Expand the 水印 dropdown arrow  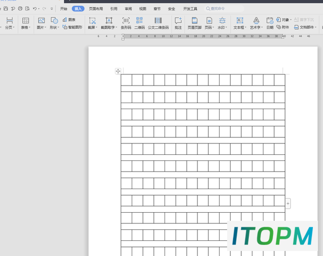226,27
